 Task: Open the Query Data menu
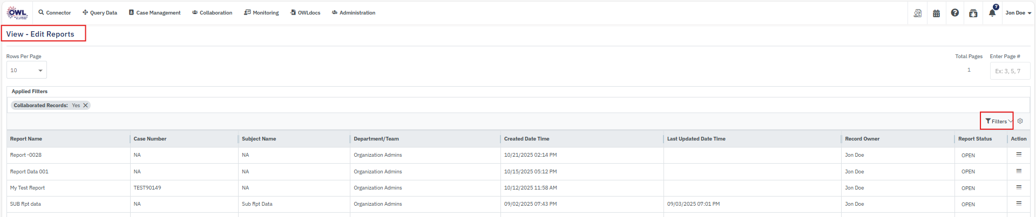(100, 13)
